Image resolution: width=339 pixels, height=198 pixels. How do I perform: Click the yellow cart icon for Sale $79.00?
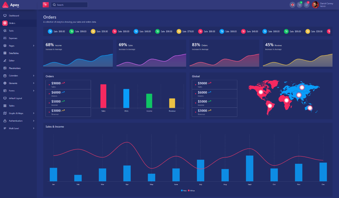(179, 31)
